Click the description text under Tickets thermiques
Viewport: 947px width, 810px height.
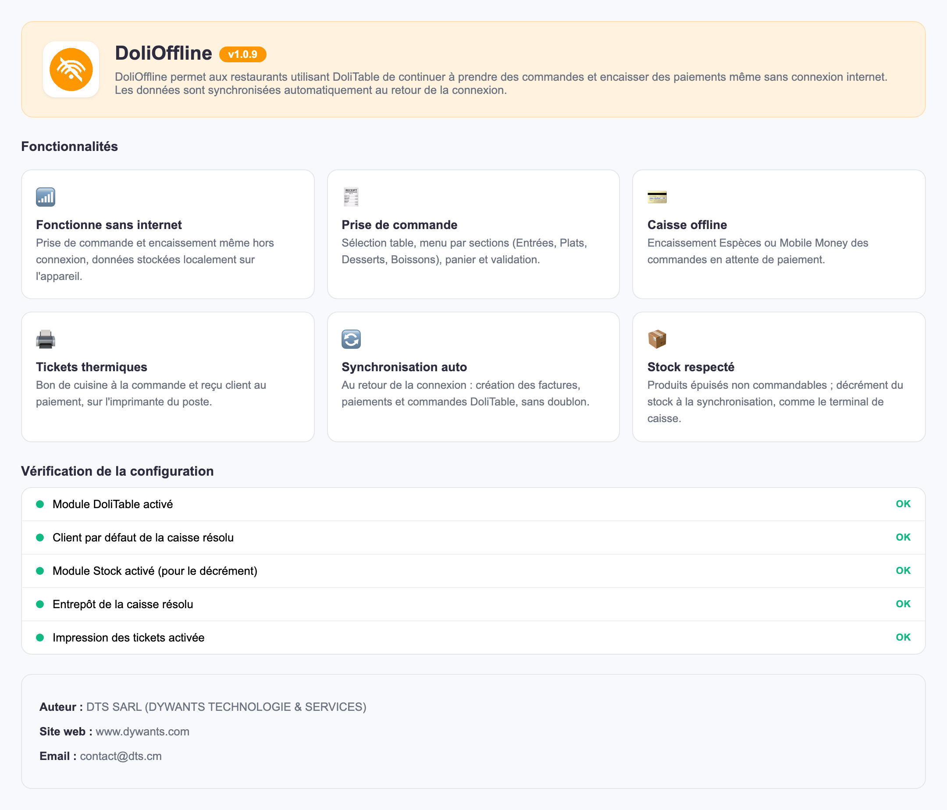click(x=151, y=393)
